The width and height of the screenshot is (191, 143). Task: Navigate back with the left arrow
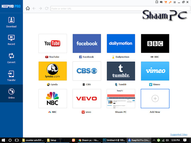pos(34,8)
